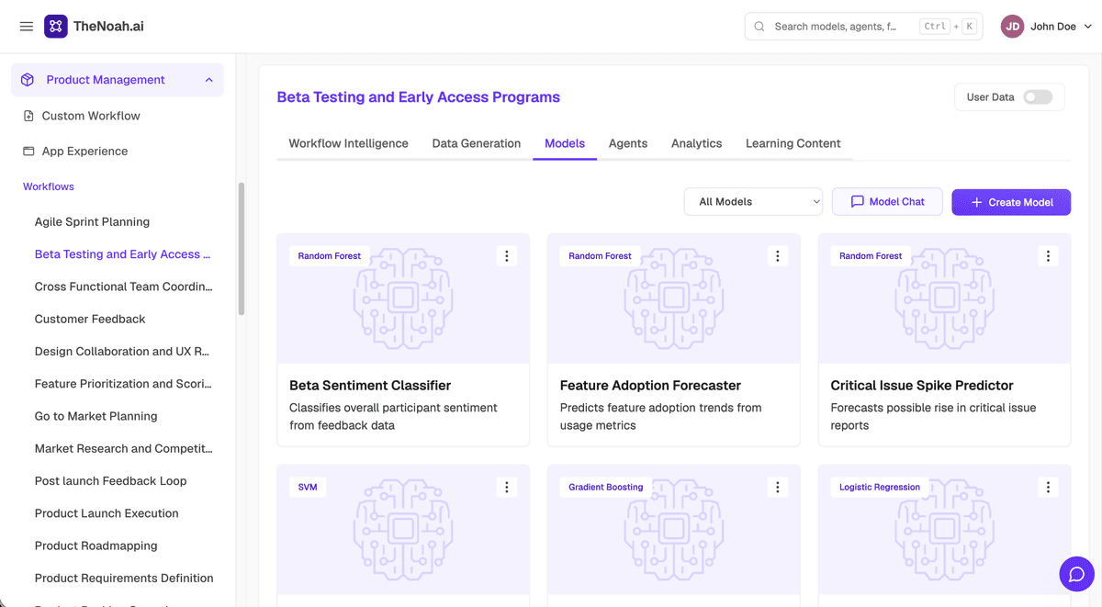Open options menu for Critical Issue Spike Predictor
This screenshot has width=1102, height=607.
pyautogui.click(x=1049, y=256)
